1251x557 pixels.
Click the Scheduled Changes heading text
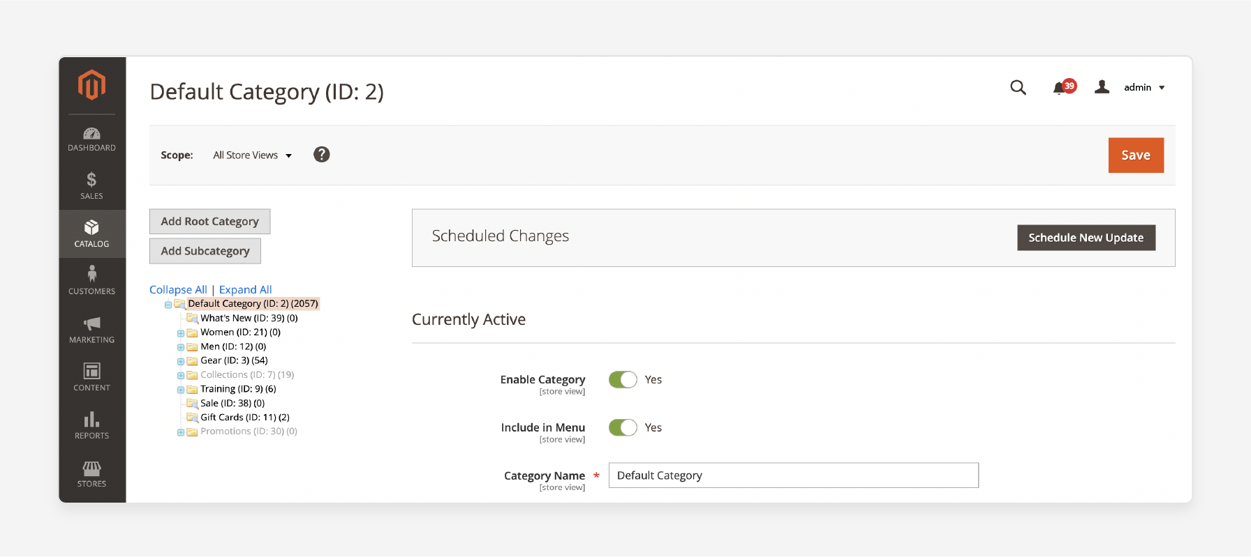point(501,236)
